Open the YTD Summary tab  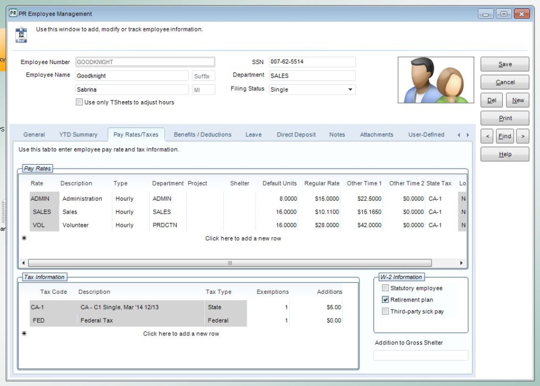(78, 134)
